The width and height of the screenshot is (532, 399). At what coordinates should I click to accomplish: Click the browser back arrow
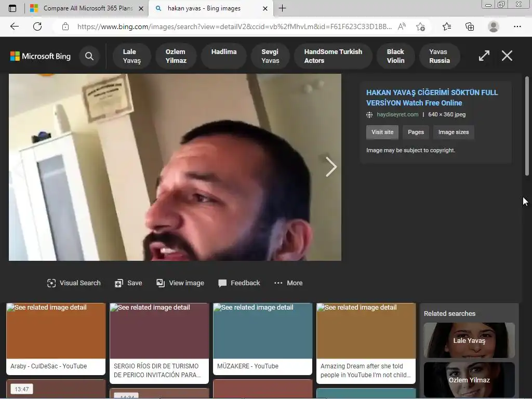(x=14, y=26)
